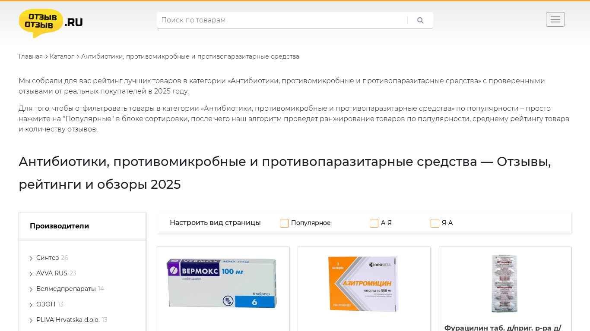Click the Отзыв Отзыв .RU logo
The width and height of the screenshot is (590, 331).
coord(51,23)
